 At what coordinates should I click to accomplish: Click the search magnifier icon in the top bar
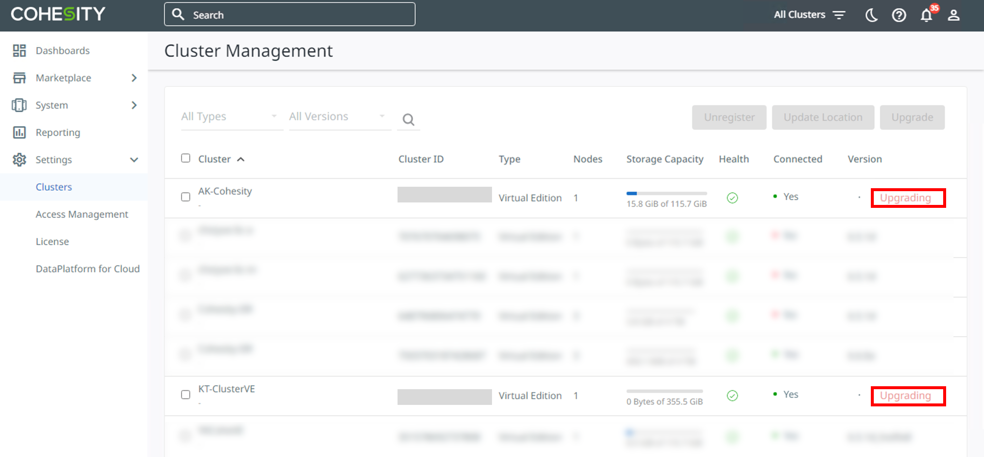[x=178, y=14]
